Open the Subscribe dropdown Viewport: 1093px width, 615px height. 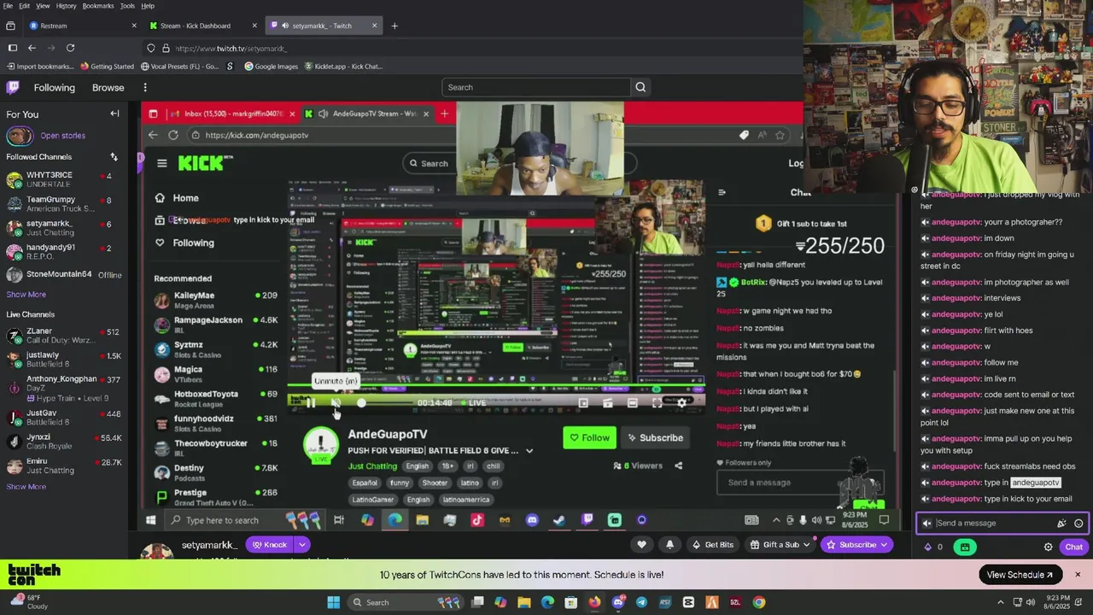point(856,544)
